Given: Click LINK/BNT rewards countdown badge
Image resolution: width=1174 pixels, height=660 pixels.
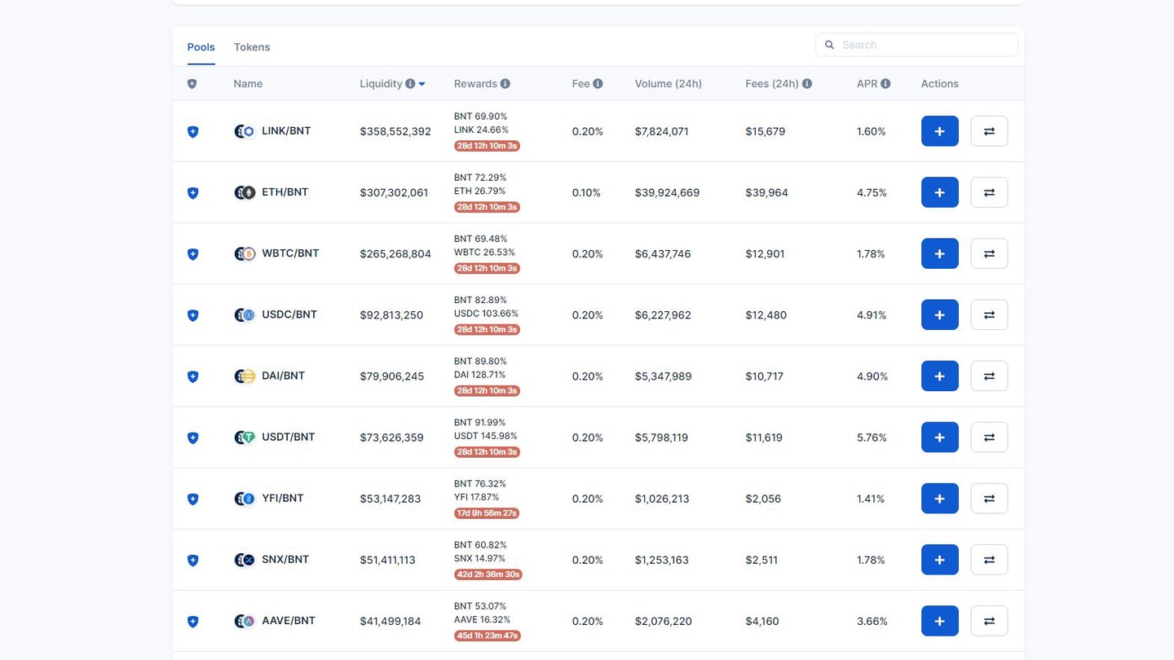Looking at the screenshot, I should pyautogui.click(x=487, y=146).
